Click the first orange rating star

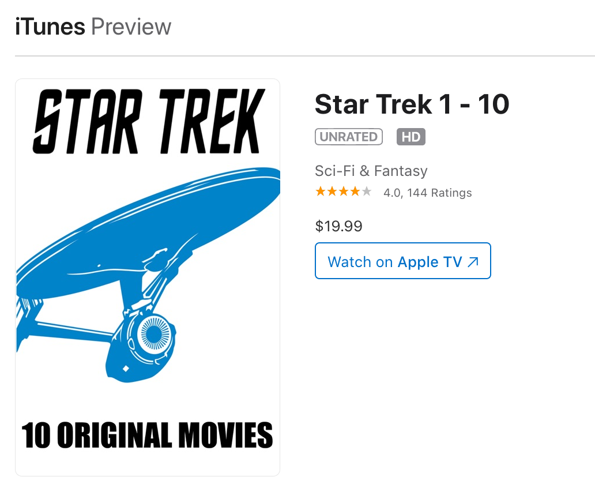[320, 192]
